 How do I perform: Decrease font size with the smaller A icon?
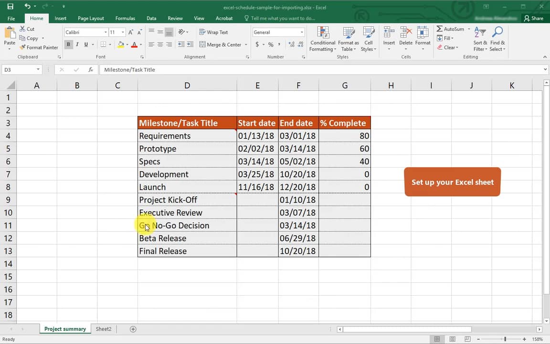click(x=139, y=32)
